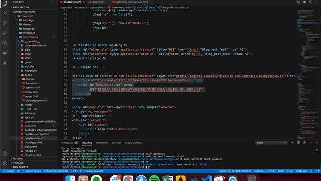The image size is (321, 181).
Task: Open richtextpage.html in explorer
Action: [36, 101]
